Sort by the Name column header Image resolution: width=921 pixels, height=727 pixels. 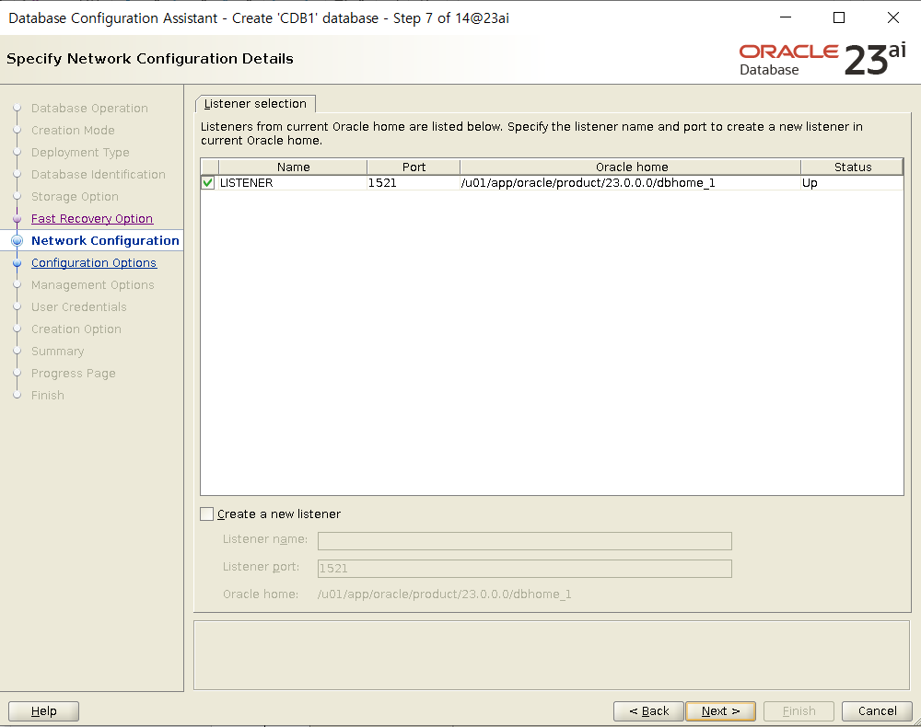pos(293,167)
